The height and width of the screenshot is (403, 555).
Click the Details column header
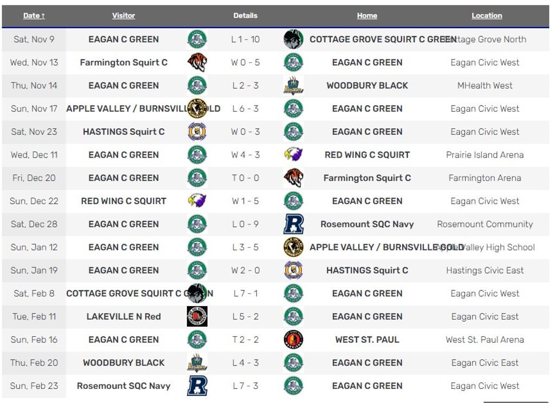pyautogui.click(x=246, y=16)
